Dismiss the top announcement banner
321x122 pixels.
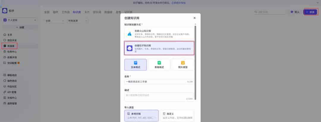(x=317, y=3)
